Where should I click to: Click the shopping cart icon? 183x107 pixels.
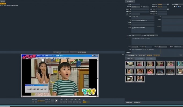click(56, 101)
